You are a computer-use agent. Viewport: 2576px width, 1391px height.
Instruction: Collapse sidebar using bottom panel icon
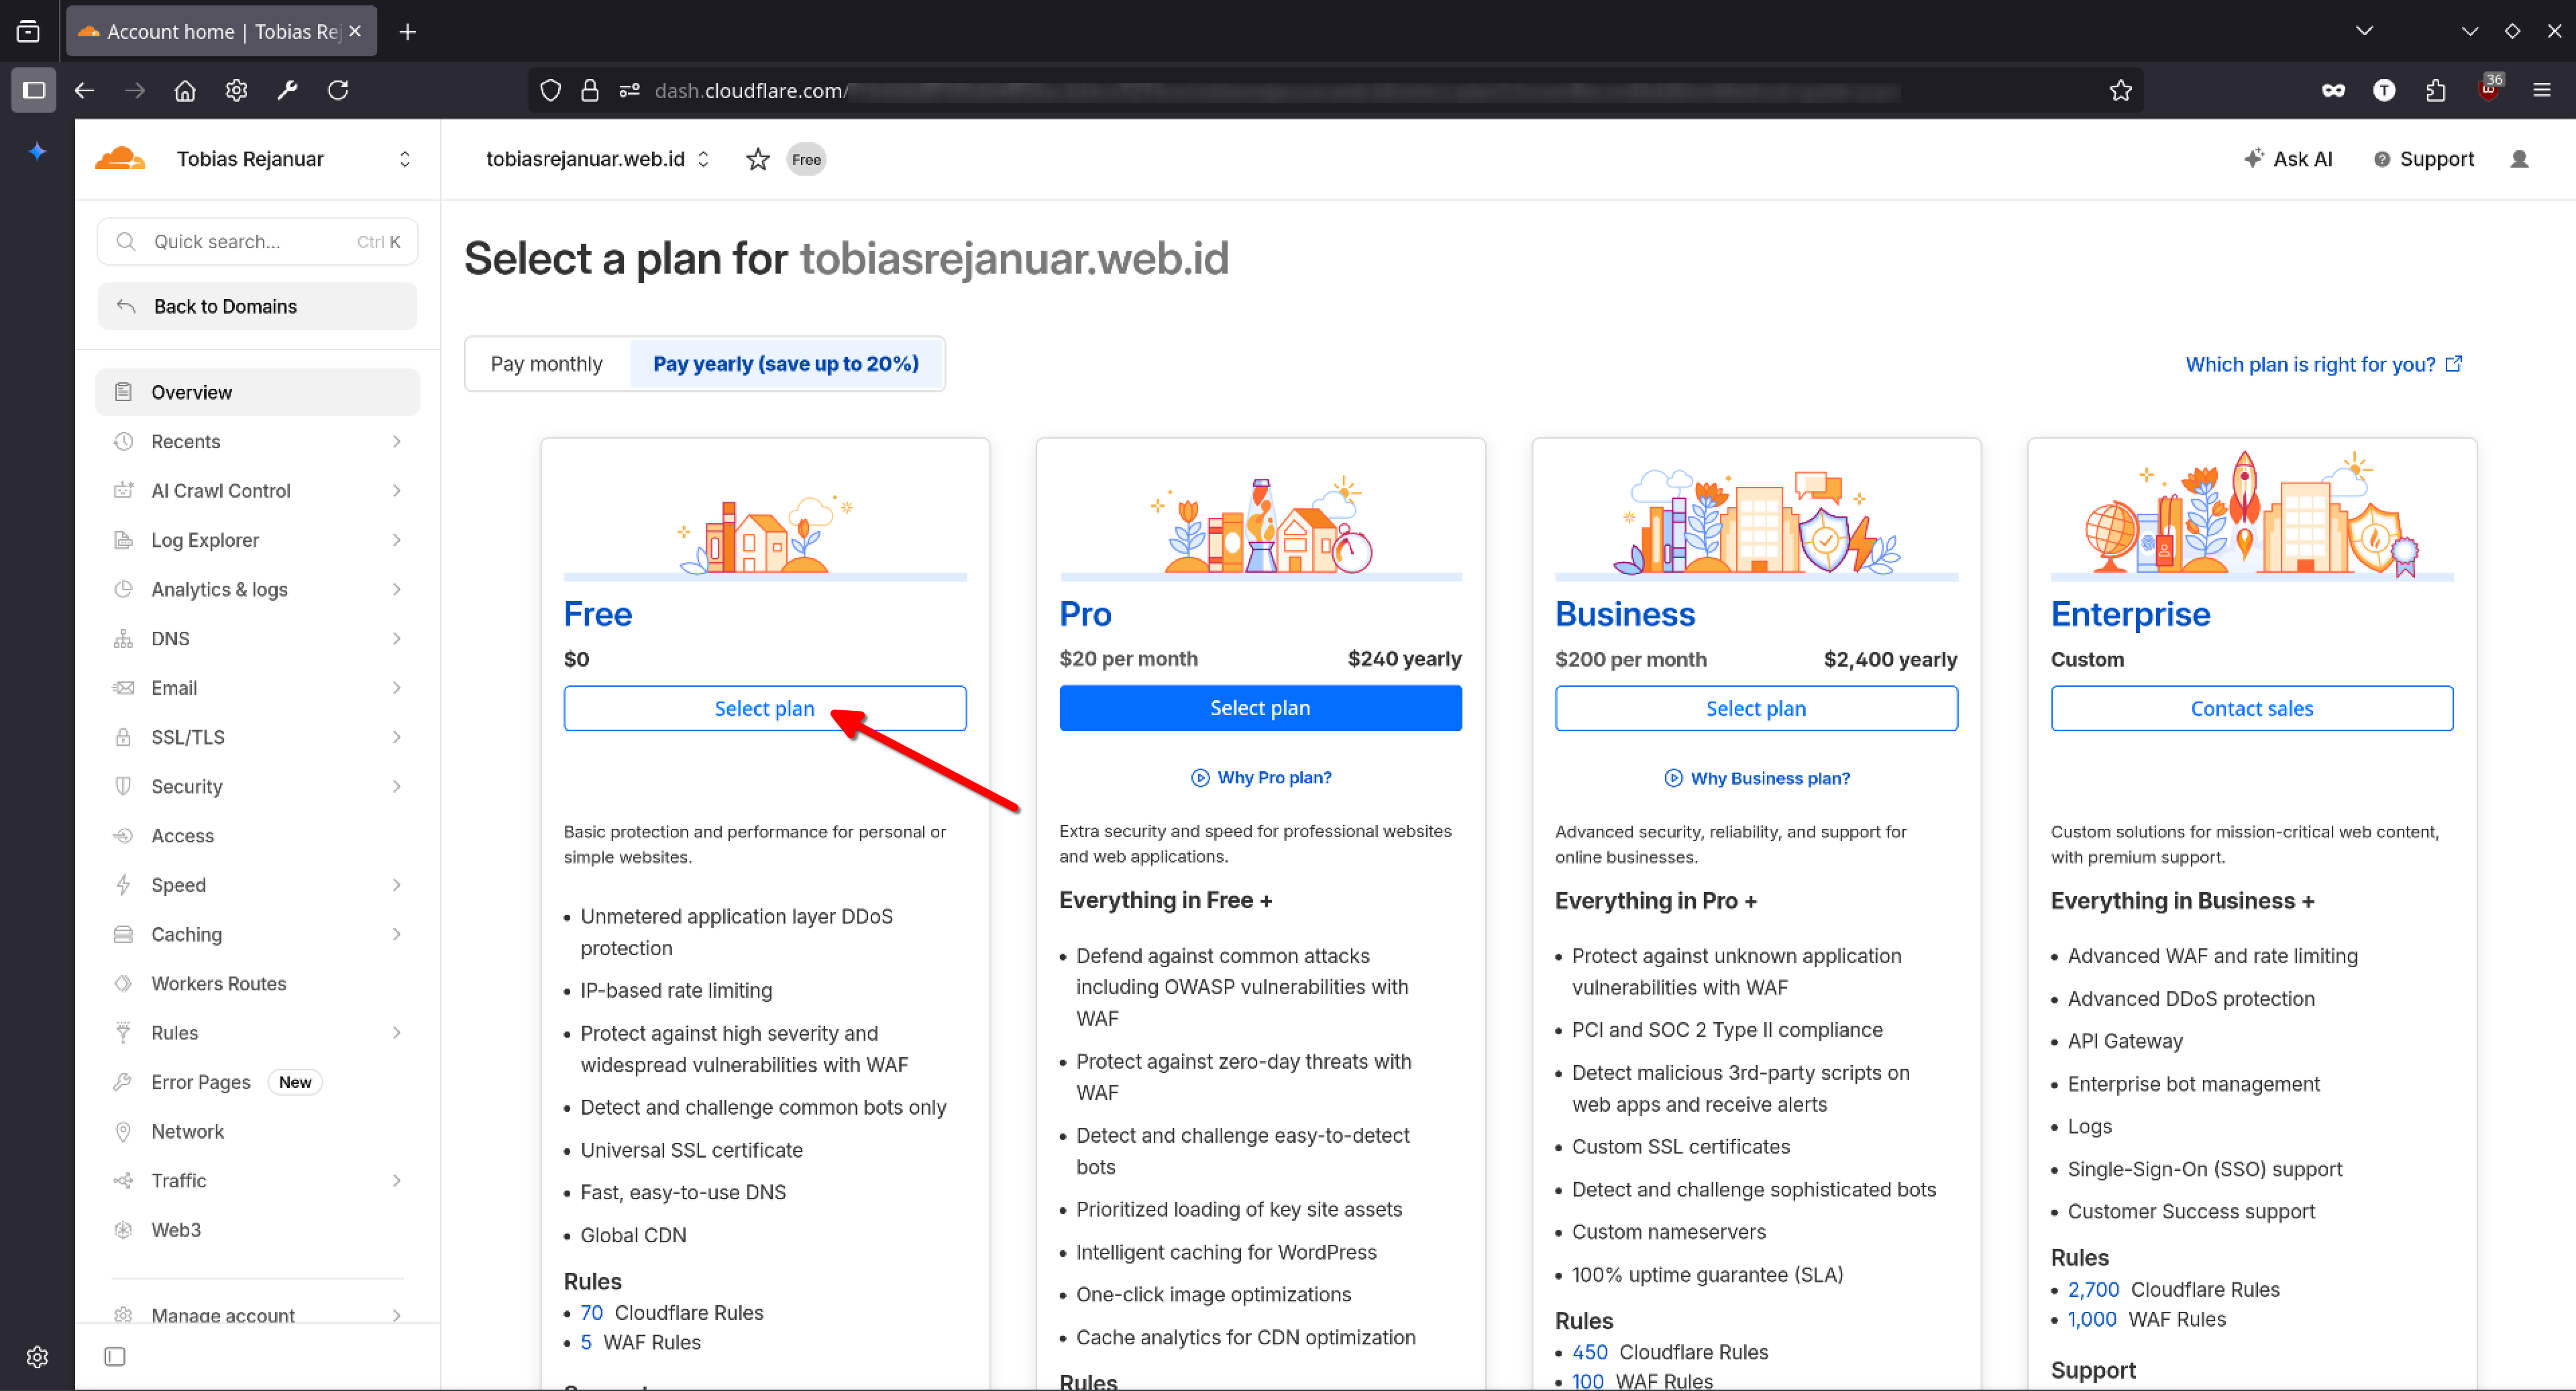(x=115, y=1356)
